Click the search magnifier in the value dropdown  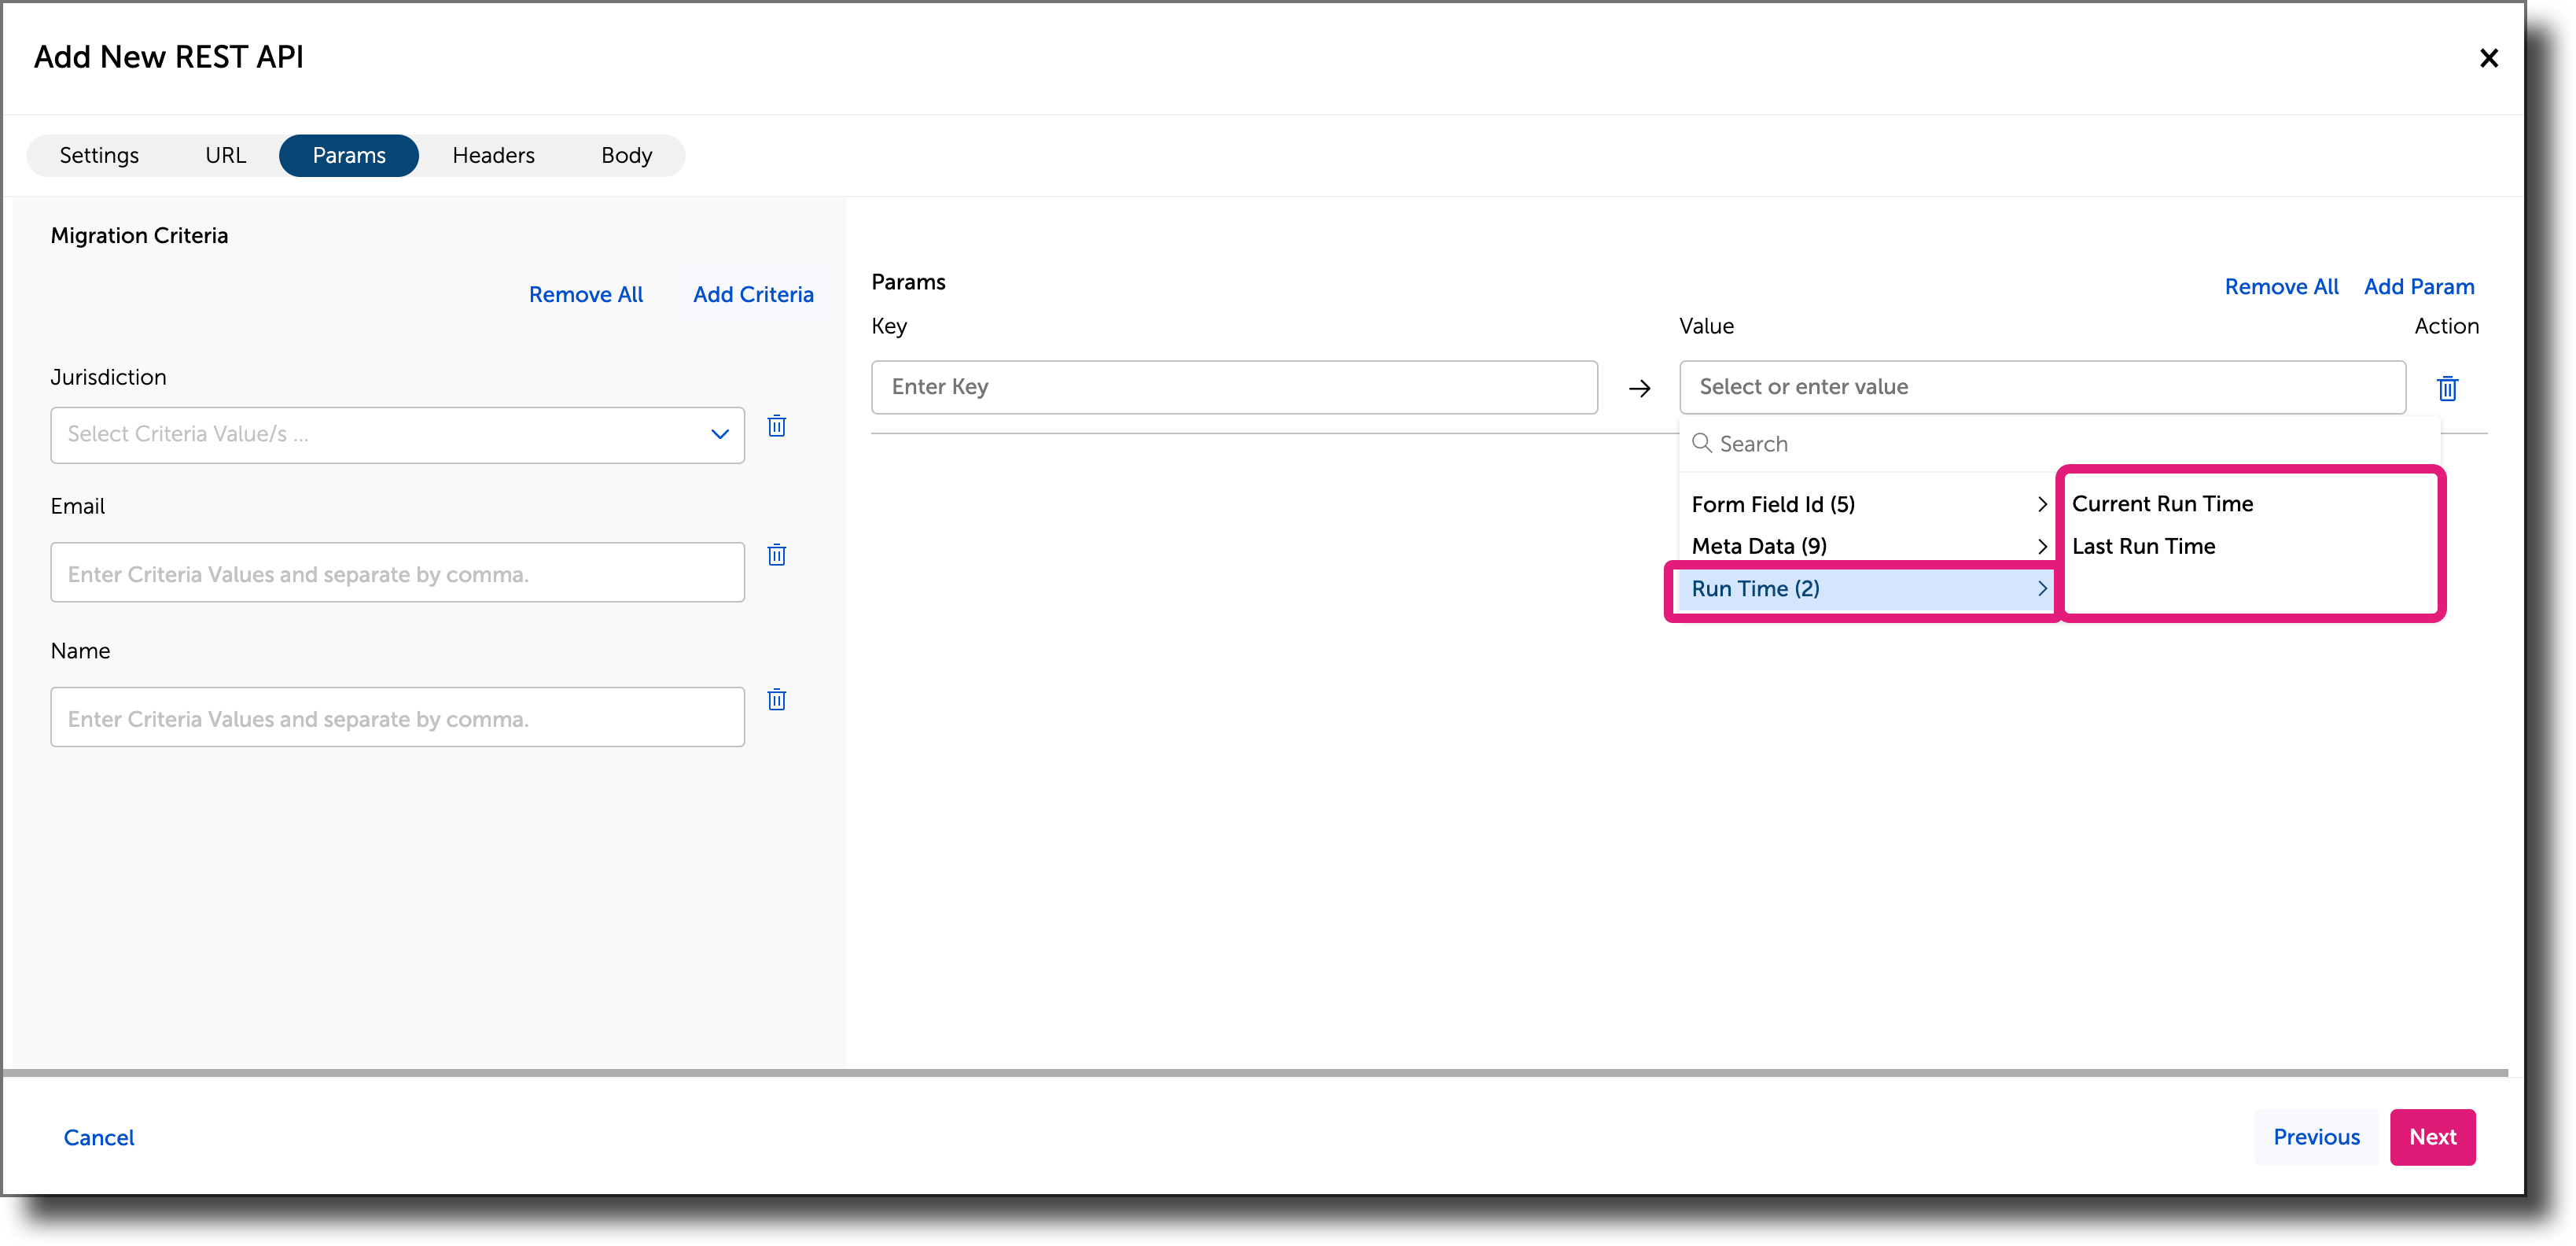(1702, 443)
